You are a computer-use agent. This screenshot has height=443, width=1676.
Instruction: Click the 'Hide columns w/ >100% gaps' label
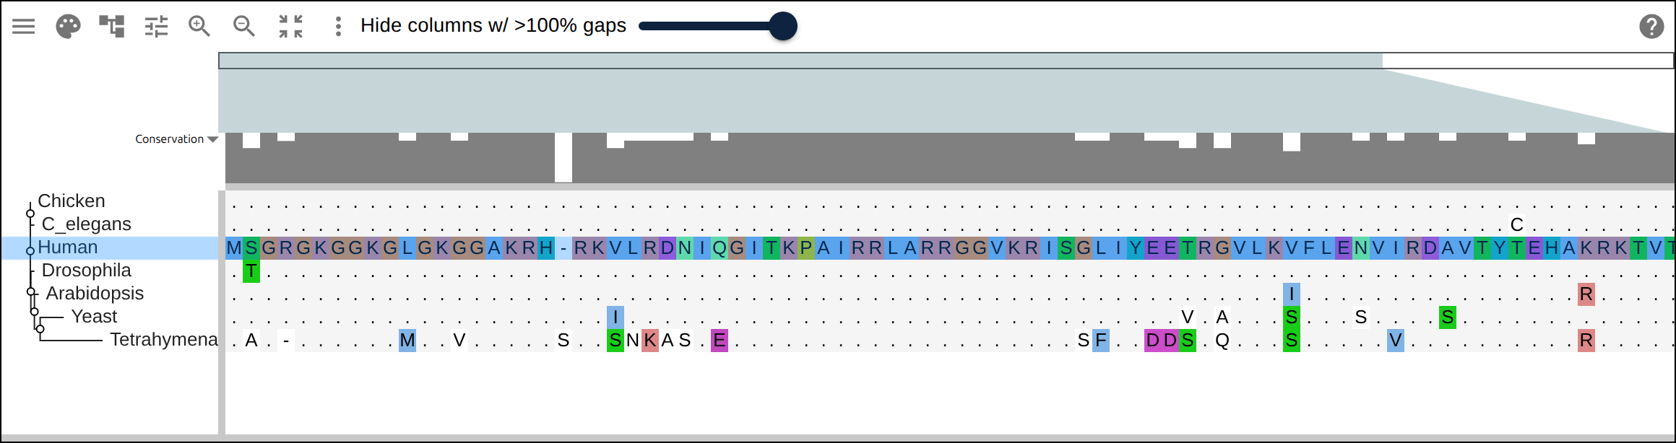tap(493, 26)
